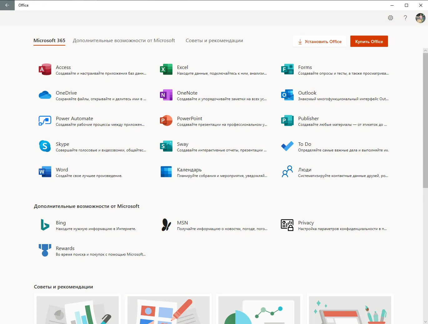This screenshot has height=324, width=428.
Task: Switch to Дополнительные возможности от Microsoft tab
Action: click(x=124, y=41)
